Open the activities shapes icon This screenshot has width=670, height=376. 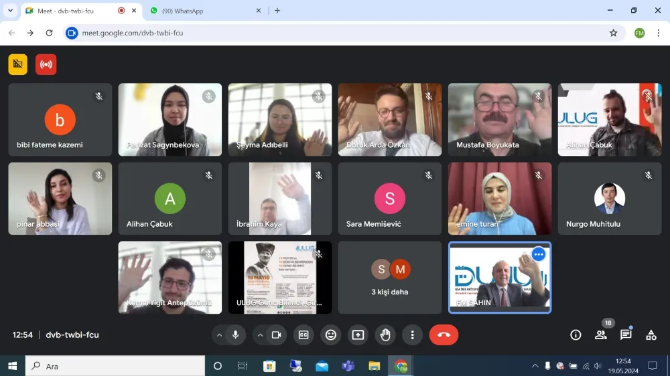pyautogui.click(x=651, y=335)
